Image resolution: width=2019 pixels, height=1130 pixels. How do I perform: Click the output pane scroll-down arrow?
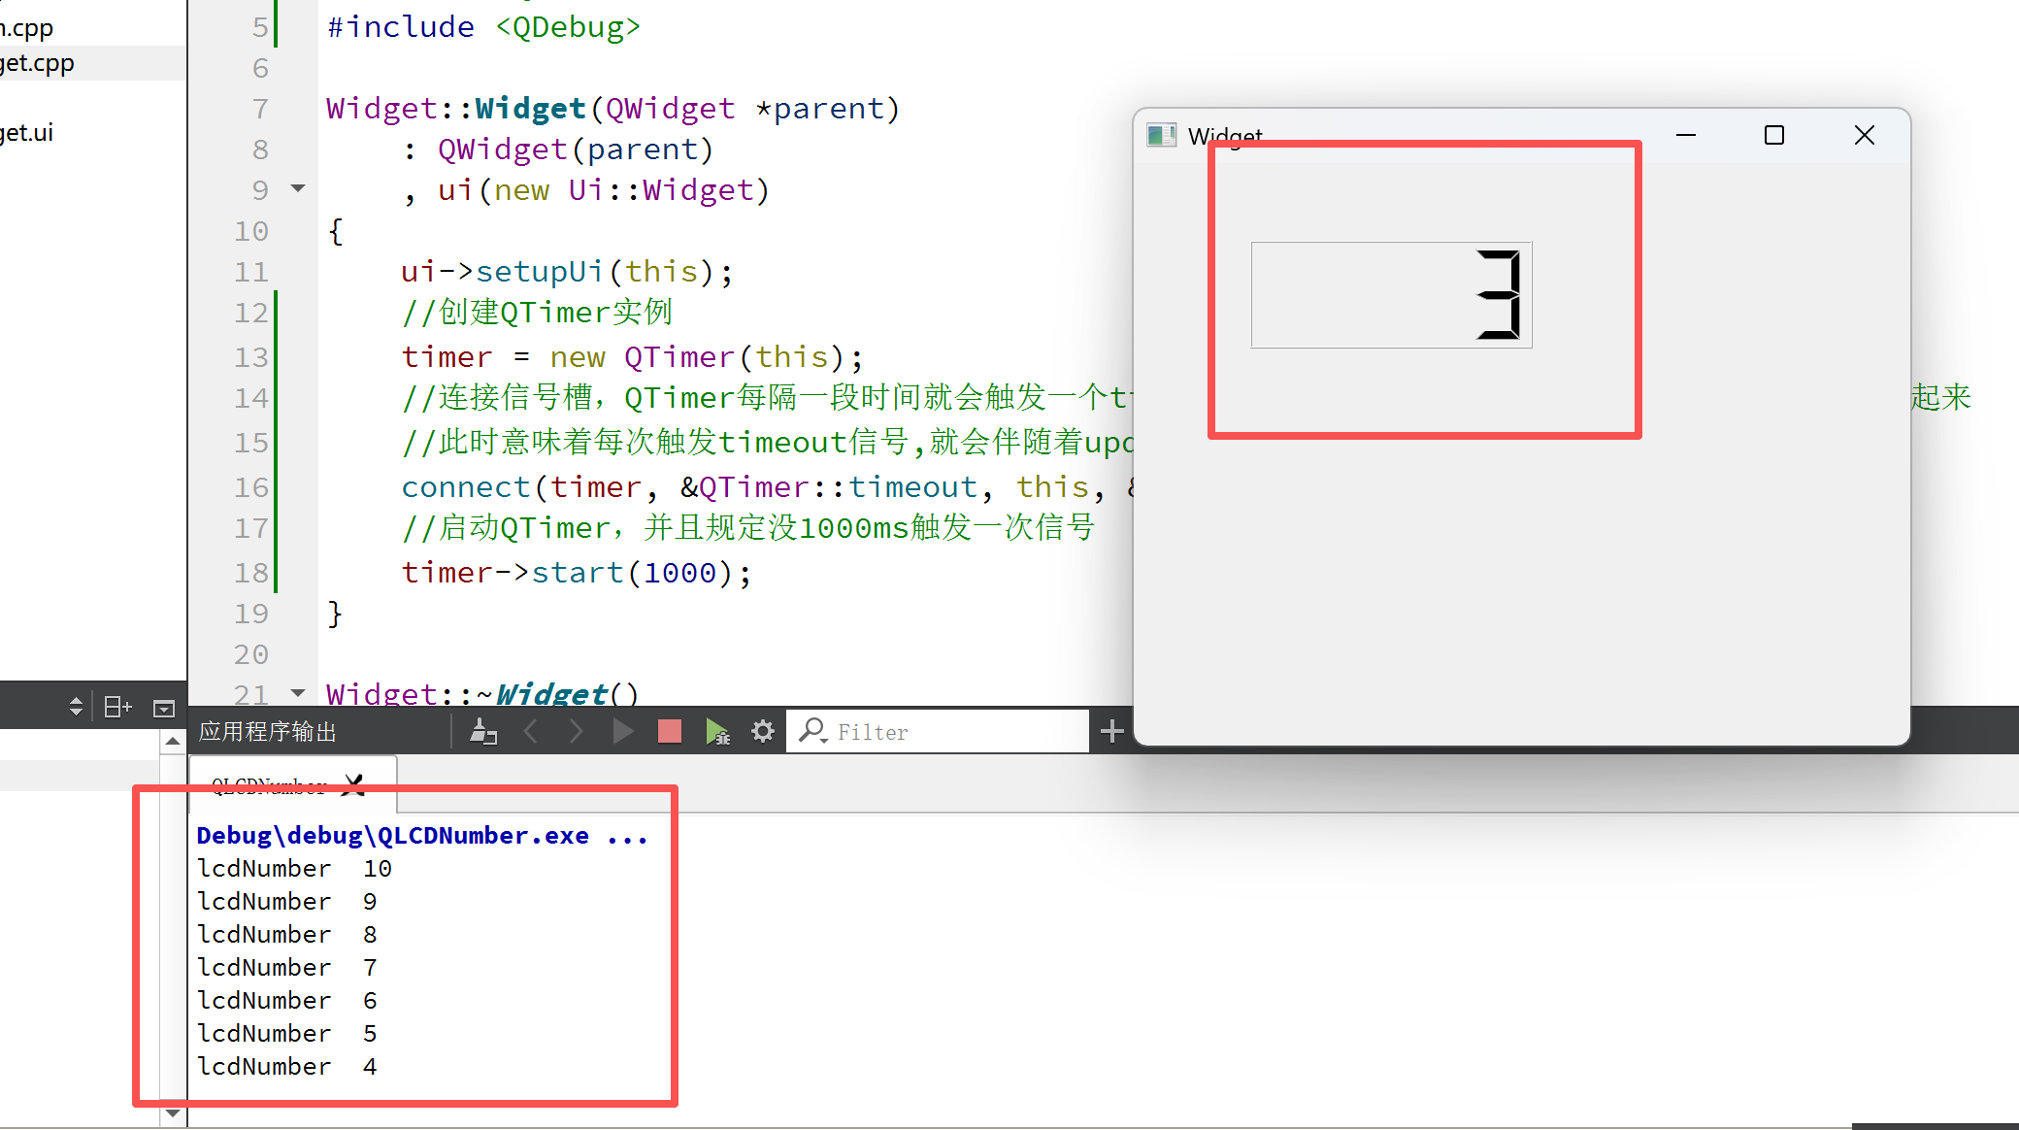coord(173,1113)
